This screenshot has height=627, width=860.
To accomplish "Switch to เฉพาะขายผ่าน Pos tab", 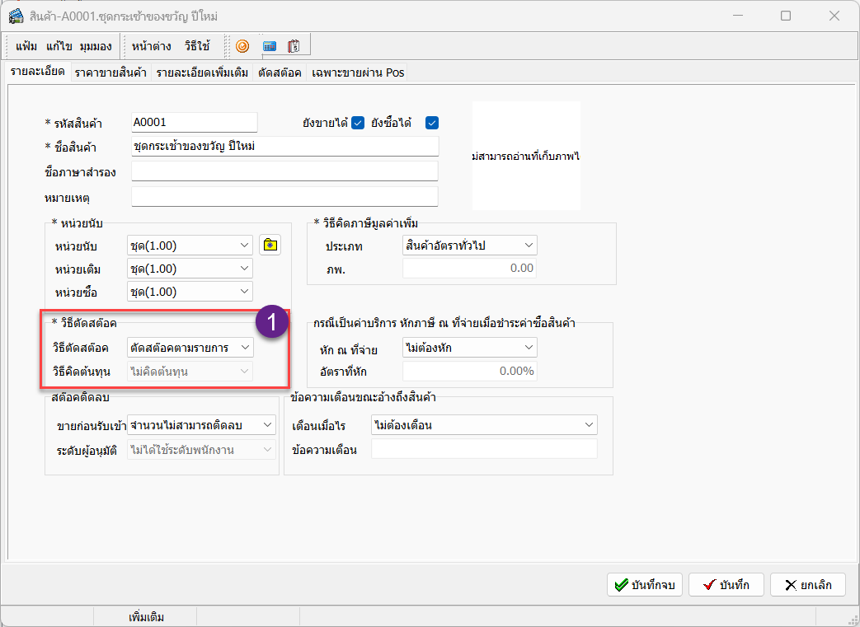I will (358, 73).
